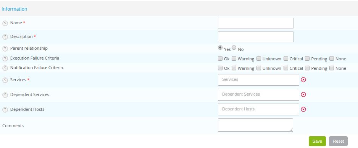This screenshot has height=148, width=358.
Task: Click the Information section header
Action: click(15, 9)
